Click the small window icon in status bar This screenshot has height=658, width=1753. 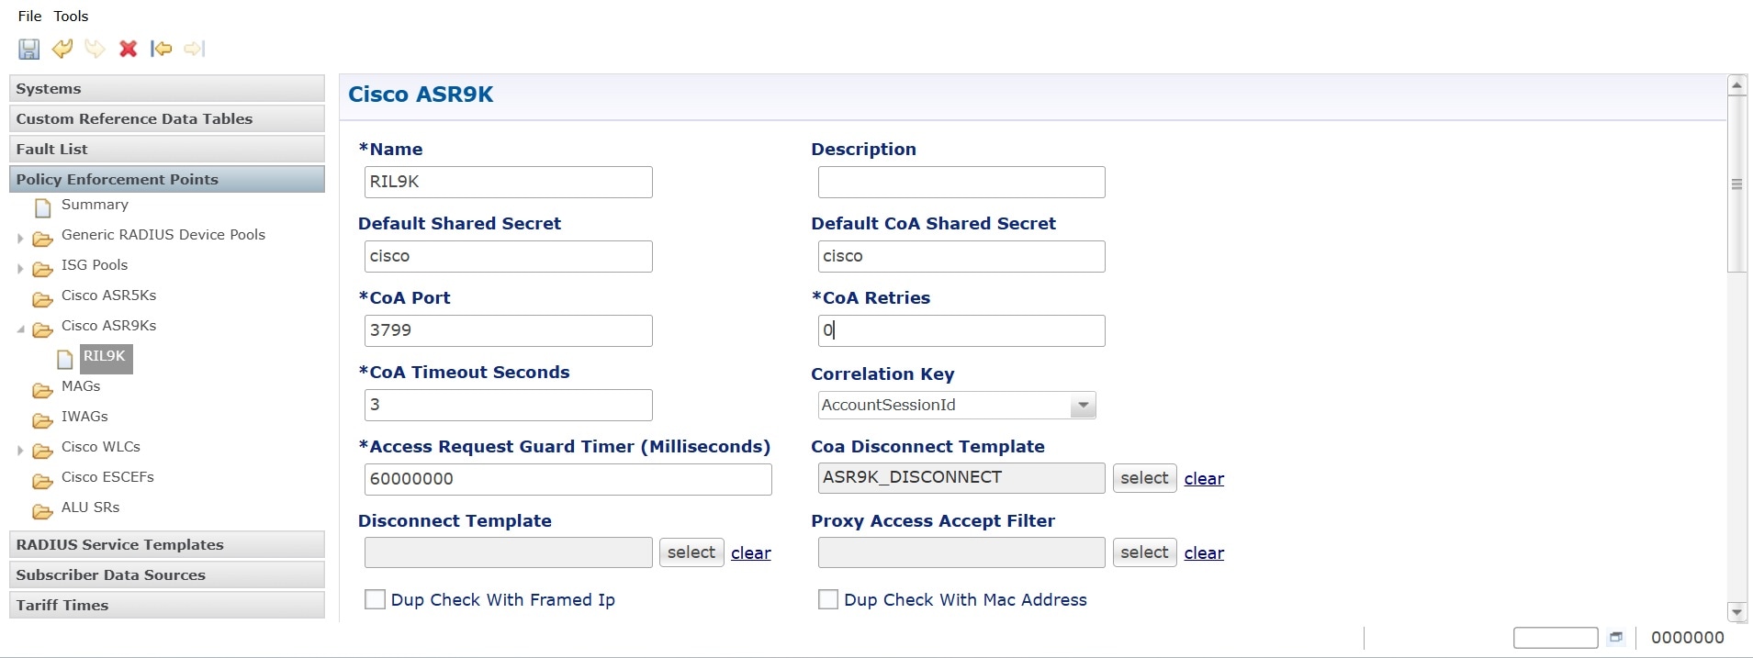coord(1616,637)
